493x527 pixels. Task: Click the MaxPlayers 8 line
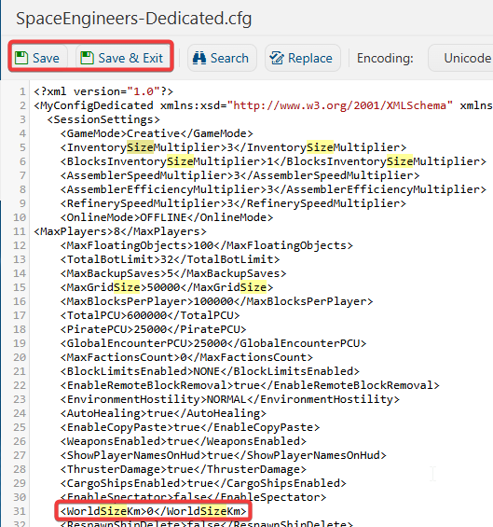pos(120,231)
